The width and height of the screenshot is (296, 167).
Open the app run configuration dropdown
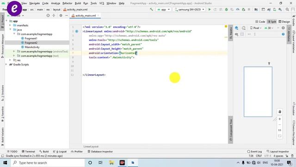[x=163, y=9]
